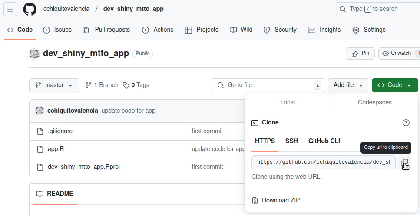This screenshot has width=420, height=215.
Task: Open cchiquitovalencia owner profile link
Action: click(x=66, y=9)
